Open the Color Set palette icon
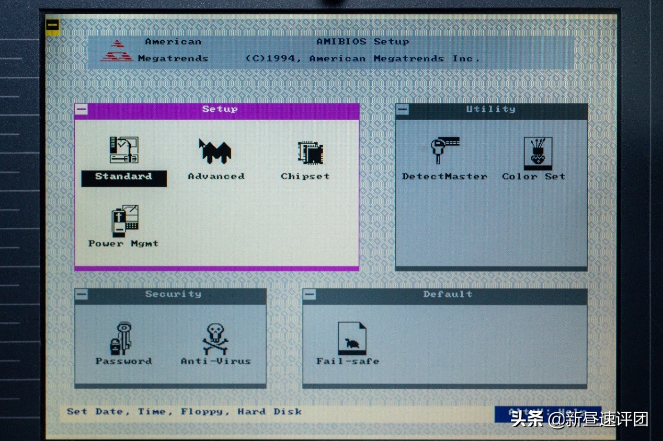Viewport: 663px width, 441px height. click(538, 154)
